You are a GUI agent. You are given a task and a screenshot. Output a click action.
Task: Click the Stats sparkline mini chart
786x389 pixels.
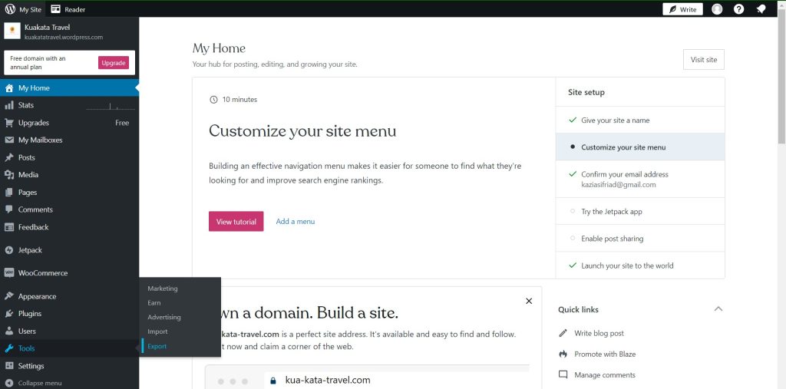[x=111, y=106]
